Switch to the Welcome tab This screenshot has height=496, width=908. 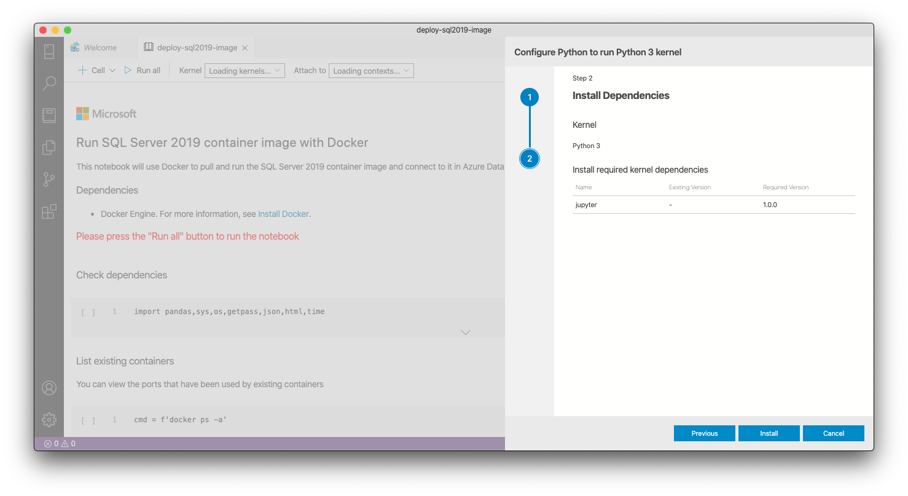pyautogui.click(x=100, y=48)
